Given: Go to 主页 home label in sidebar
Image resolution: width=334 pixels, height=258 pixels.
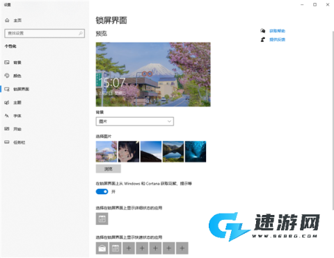Looking at the screenshot, I should point(17,20).
